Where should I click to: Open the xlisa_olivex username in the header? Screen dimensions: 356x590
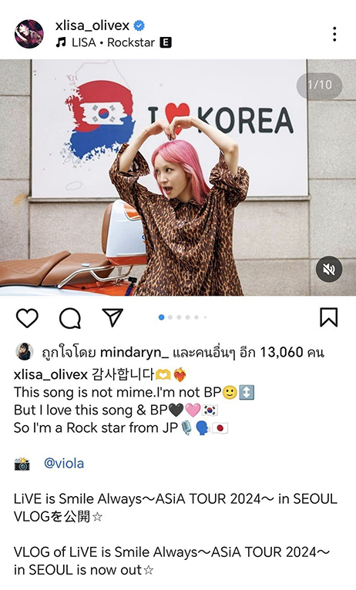(x=92, y=25)
